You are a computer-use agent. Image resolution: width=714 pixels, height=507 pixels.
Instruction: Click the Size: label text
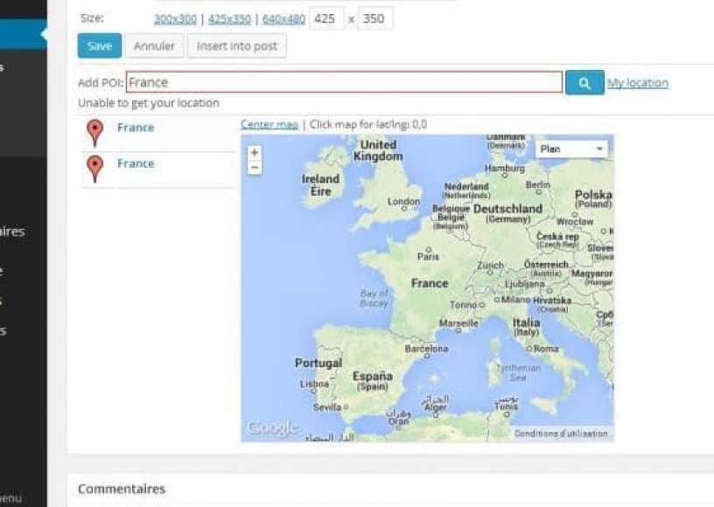tap(92, 18)
